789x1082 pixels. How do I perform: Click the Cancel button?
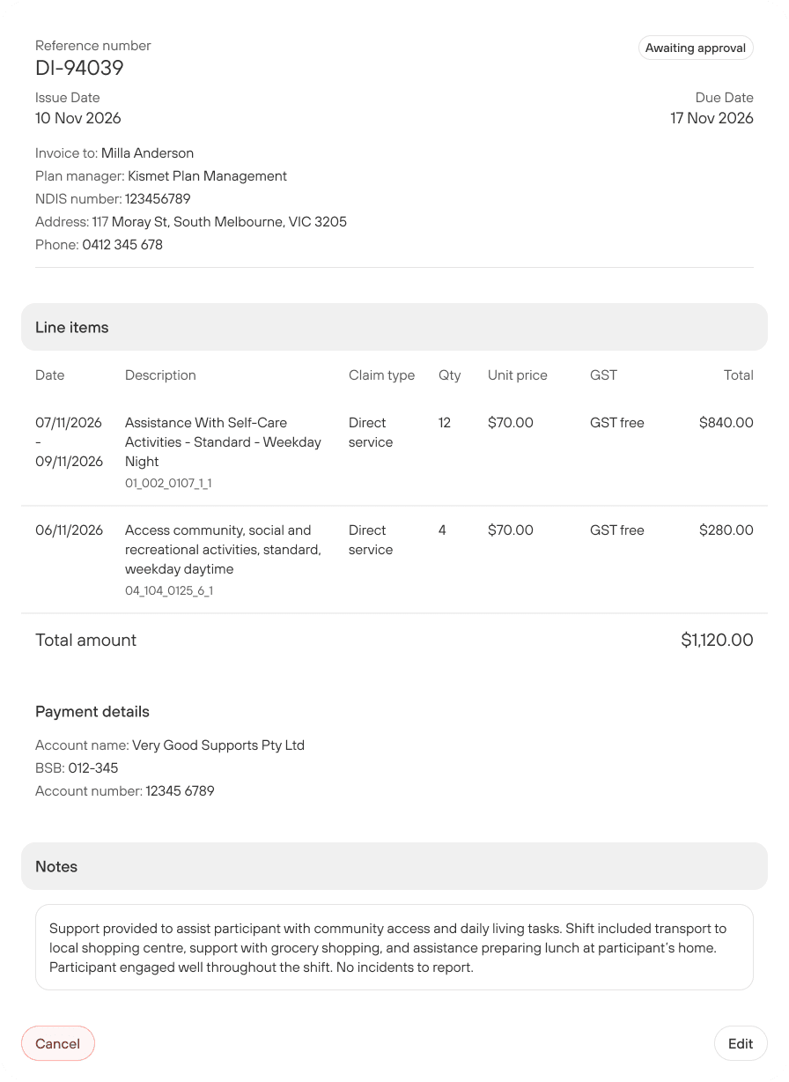pyautogui.click(x=58, y=1043)
